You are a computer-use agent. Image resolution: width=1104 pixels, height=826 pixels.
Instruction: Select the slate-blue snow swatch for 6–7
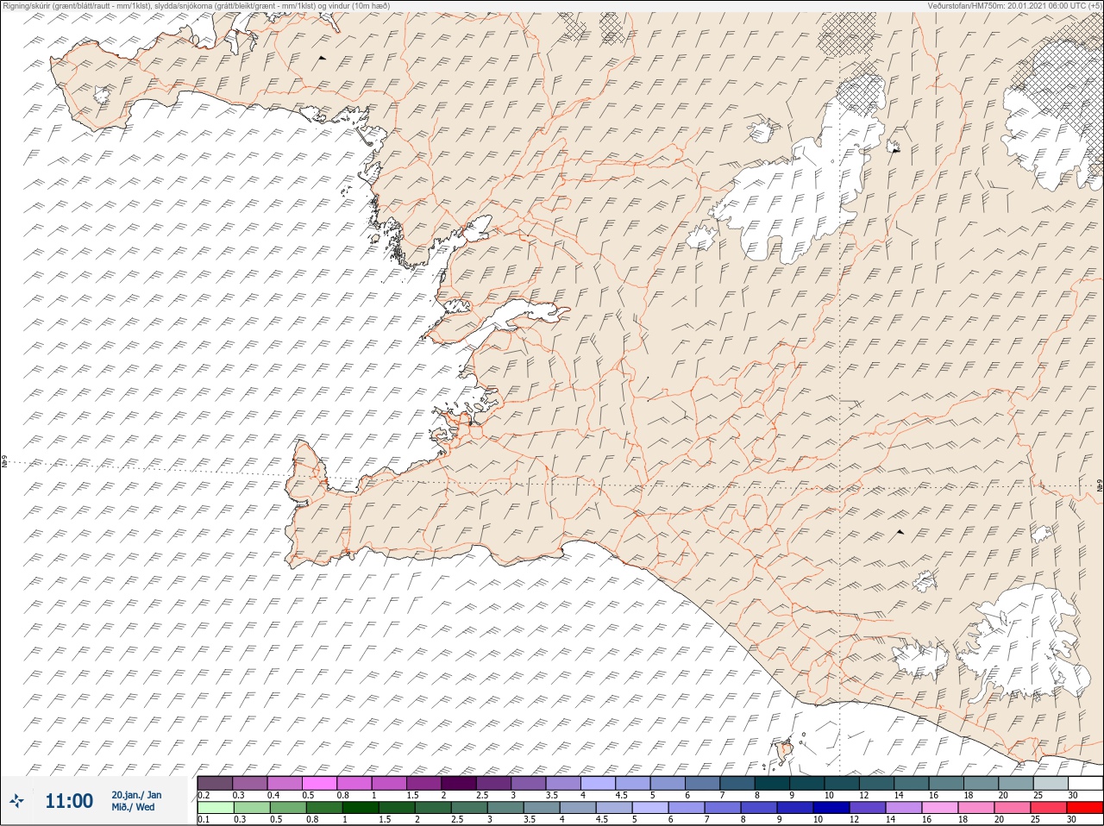(703, 784)
